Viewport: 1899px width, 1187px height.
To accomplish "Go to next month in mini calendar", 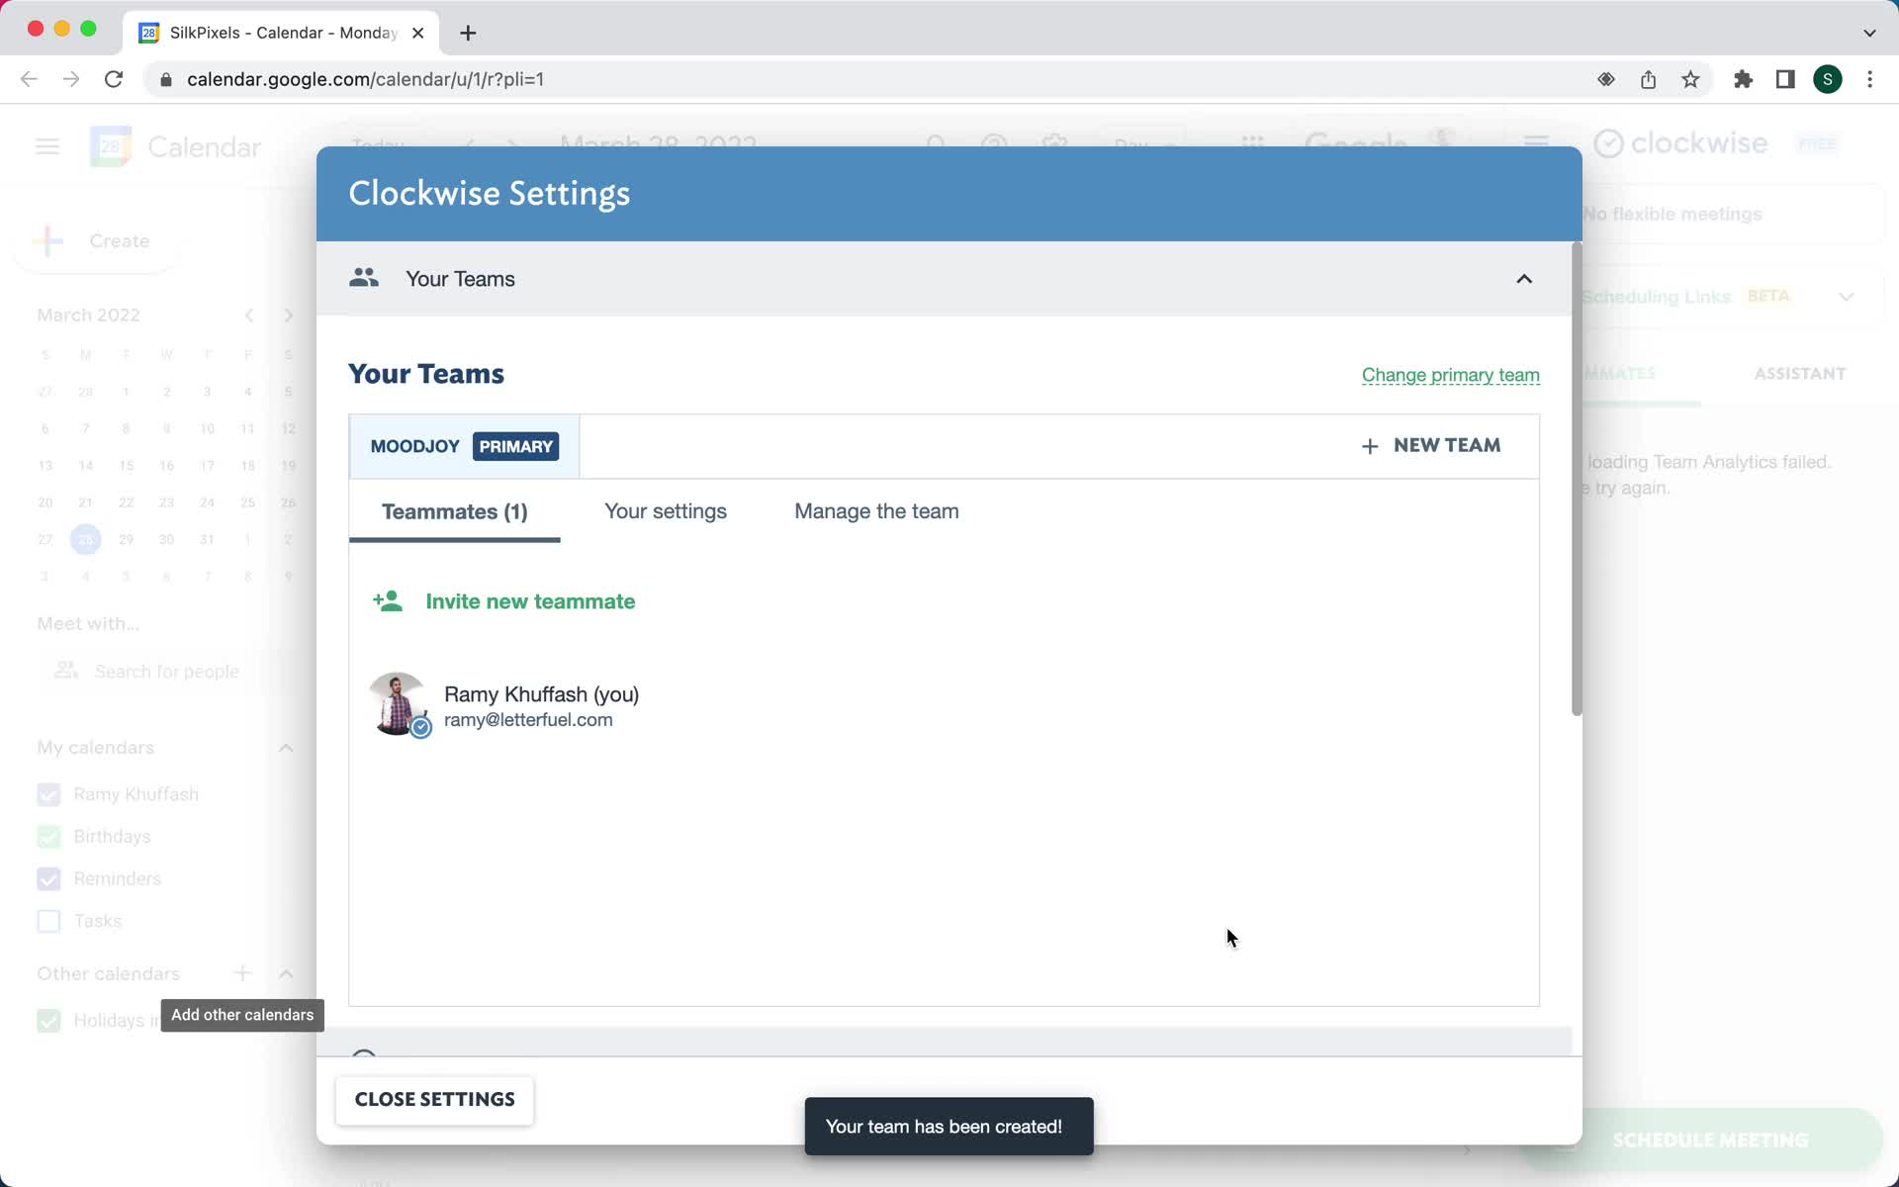I will pos(289,316).
